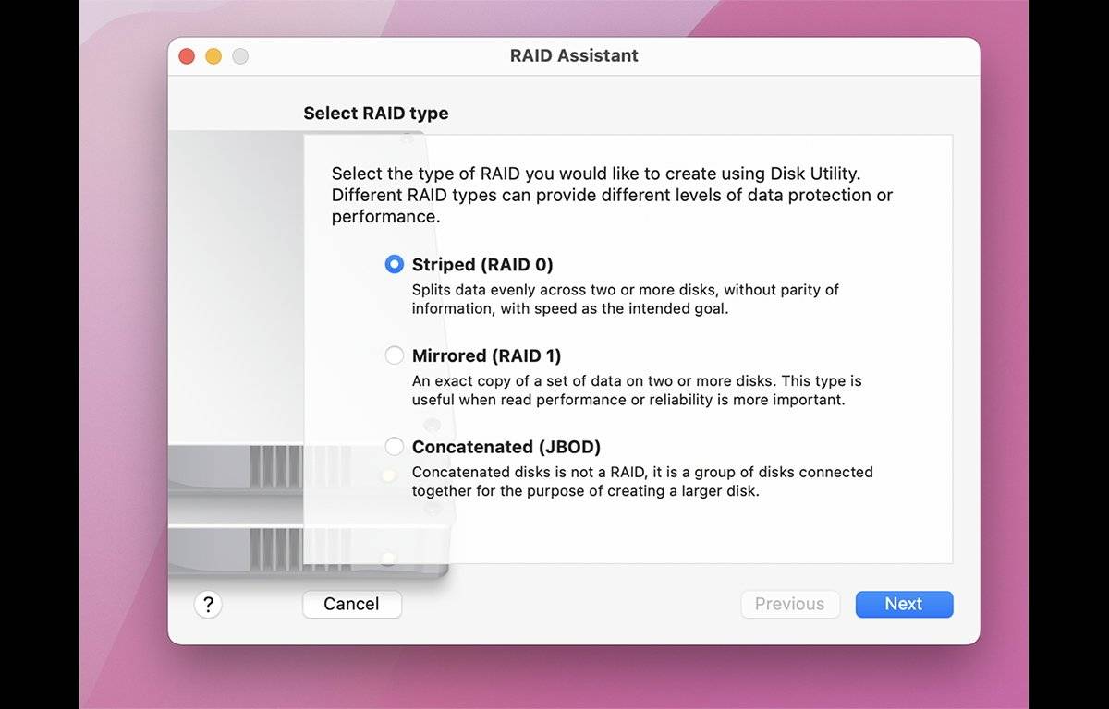Click the gray zoom window button
This screenshot has width=1109, height=709.
tap(240, 56)
